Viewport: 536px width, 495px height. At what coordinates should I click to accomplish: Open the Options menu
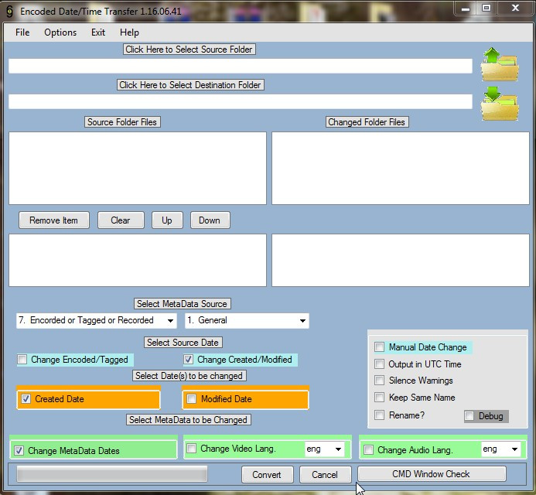click(60, 32)
